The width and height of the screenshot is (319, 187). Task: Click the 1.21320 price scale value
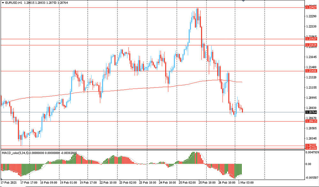point(311,77)
